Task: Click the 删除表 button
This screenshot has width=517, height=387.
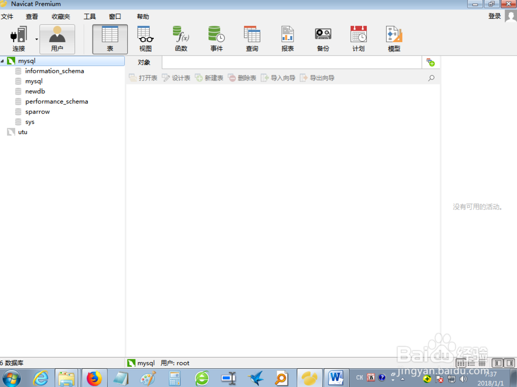Action: pyautogui.click(x=242, y=78)
